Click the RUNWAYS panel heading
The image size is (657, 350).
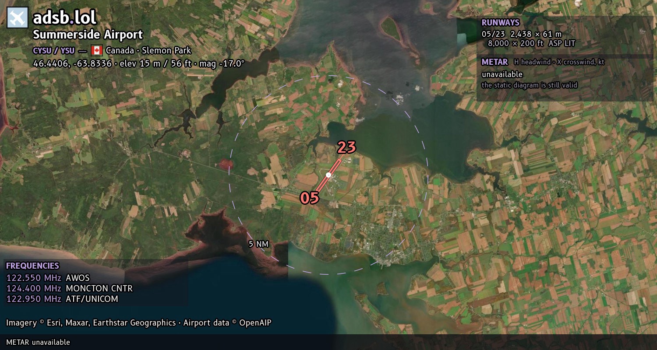[501, 23]
